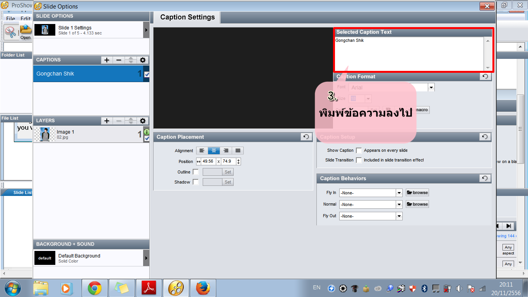This screenshot has height=297, width=528.
Task: Enable the Shadow checkbox
Action: click(196, 182)
